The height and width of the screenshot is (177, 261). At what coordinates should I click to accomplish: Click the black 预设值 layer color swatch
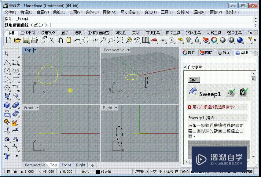pos(98,172)
